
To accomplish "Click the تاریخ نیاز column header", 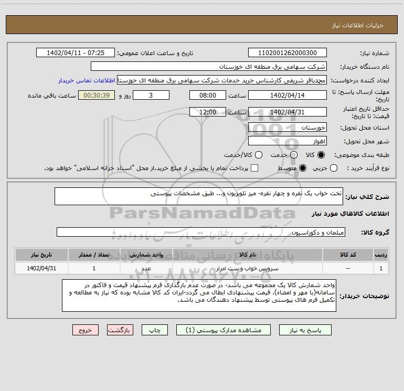I will [41, 255].
